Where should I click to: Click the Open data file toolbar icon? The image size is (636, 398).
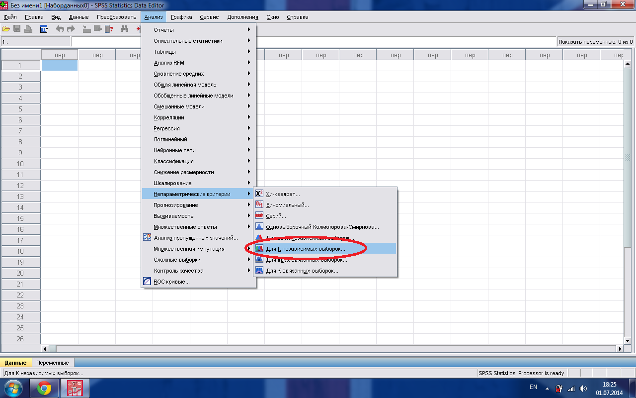tap(6, 29)
